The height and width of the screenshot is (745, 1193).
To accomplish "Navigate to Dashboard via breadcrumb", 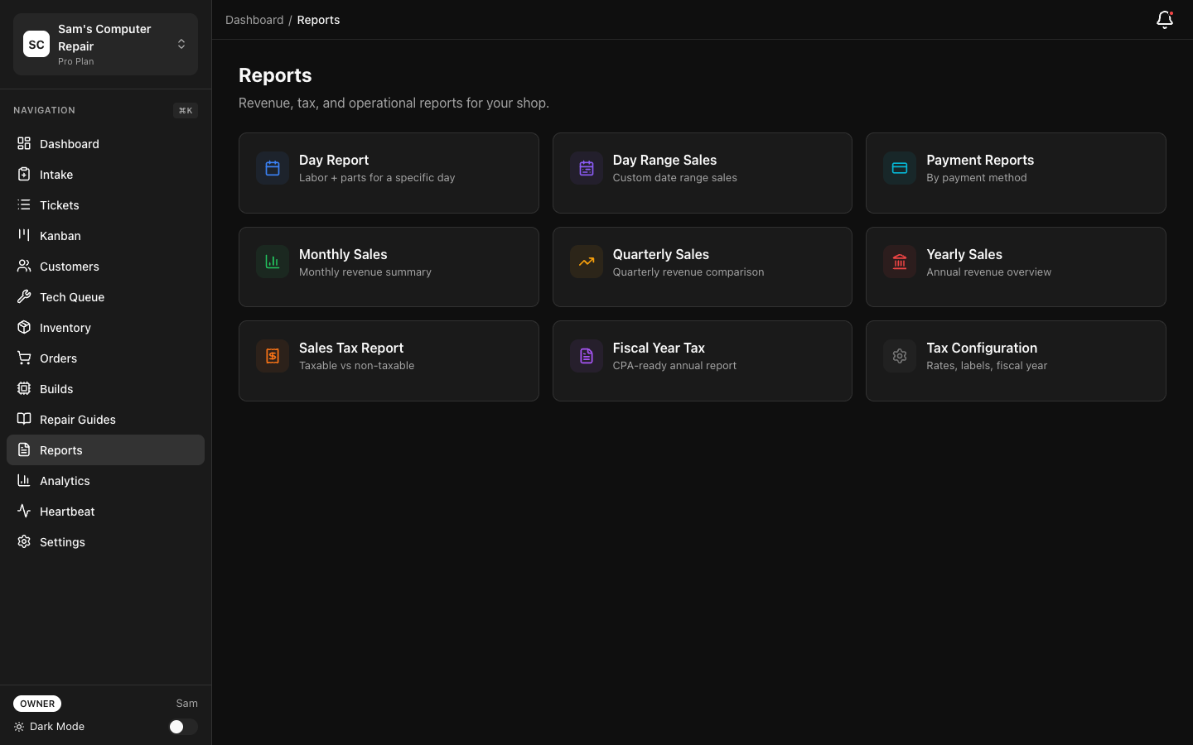I will tap(254, 19).
